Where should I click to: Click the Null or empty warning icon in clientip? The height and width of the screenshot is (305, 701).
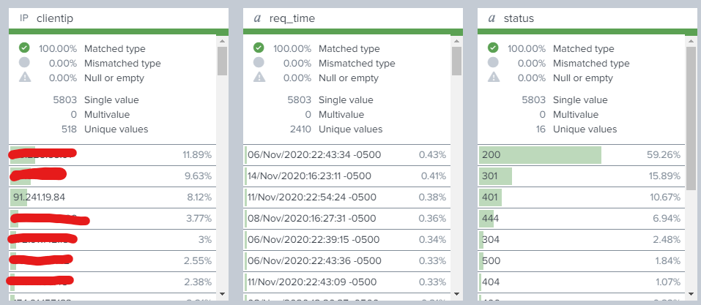click(24, 78)
